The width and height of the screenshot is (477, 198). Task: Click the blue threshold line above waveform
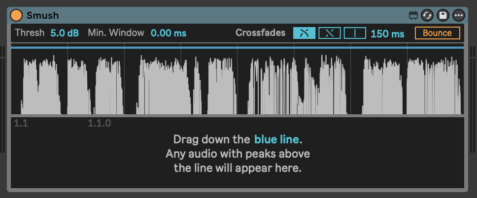237,48
